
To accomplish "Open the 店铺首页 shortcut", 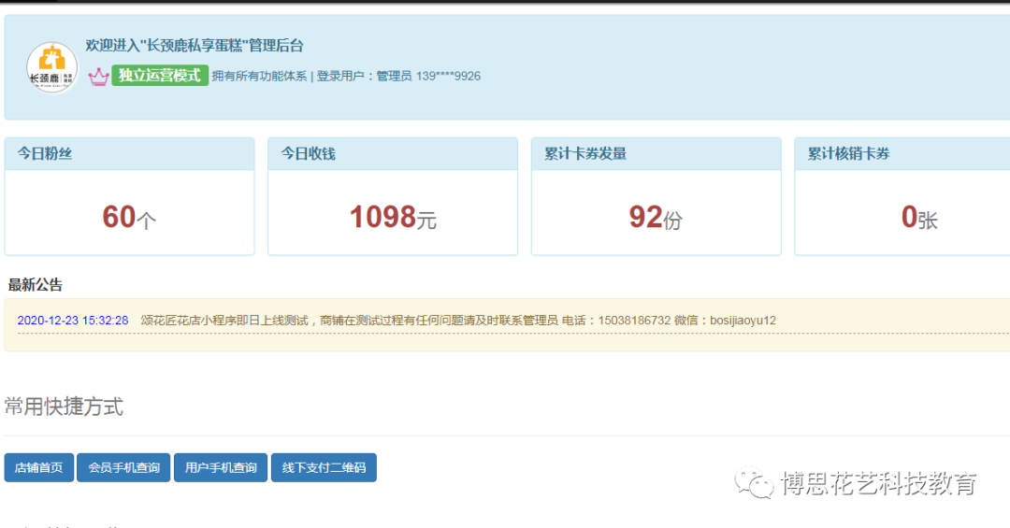I will click(38, 467).
